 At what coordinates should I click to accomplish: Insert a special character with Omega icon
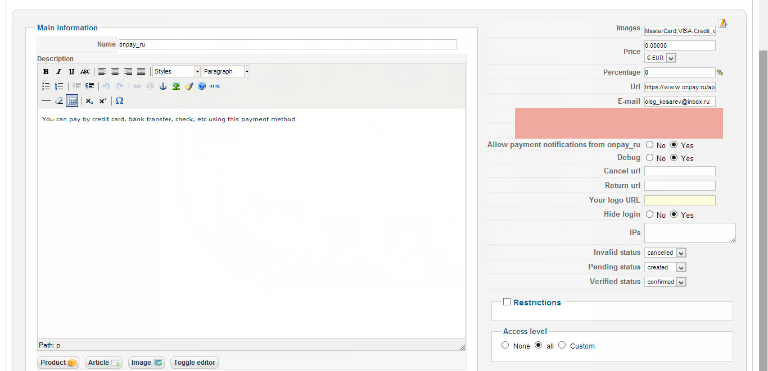pyautogui.click(x=119, y=101)
